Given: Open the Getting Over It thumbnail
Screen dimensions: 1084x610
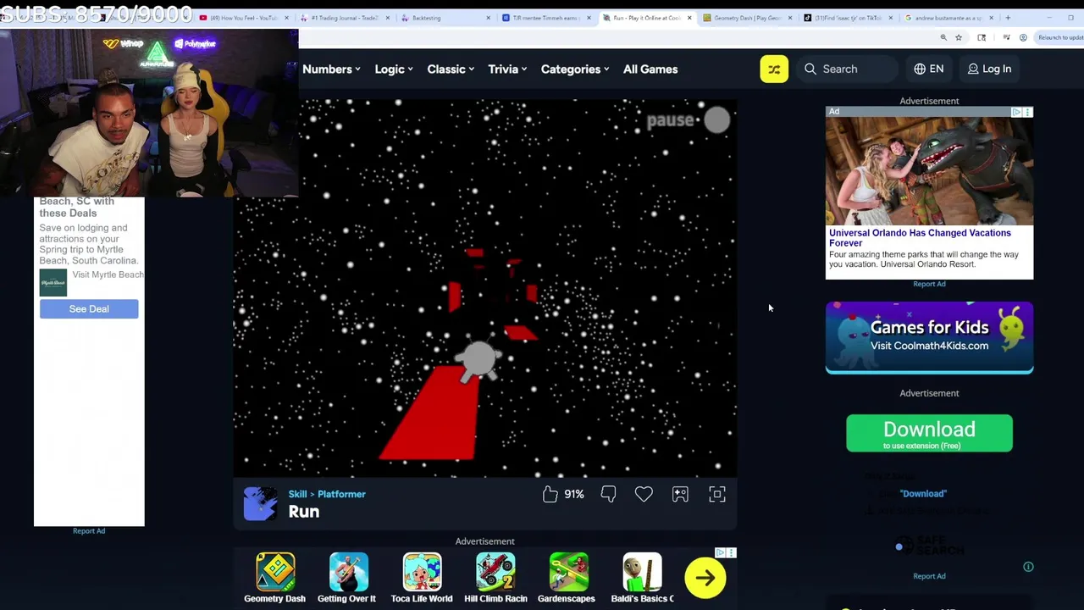Looking at the screenshot, I should [x=349, y=572].
